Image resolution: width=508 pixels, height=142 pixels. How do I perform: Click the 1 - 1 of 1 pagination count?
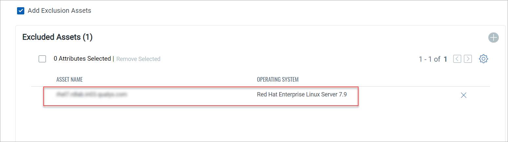[x=429, y=59]
